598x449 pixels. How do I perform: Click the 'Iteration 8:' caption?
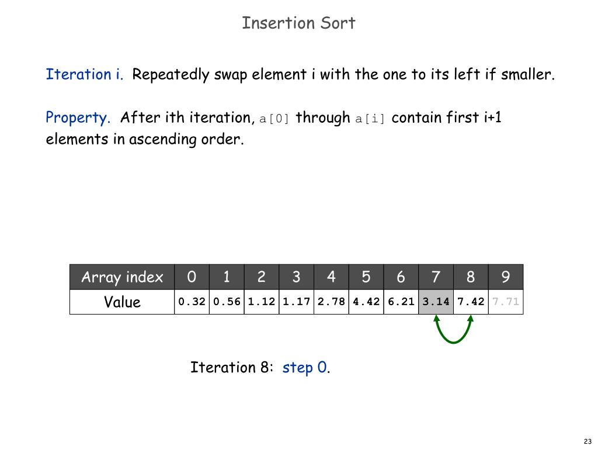pyautogui.click(x=232, y=367)
